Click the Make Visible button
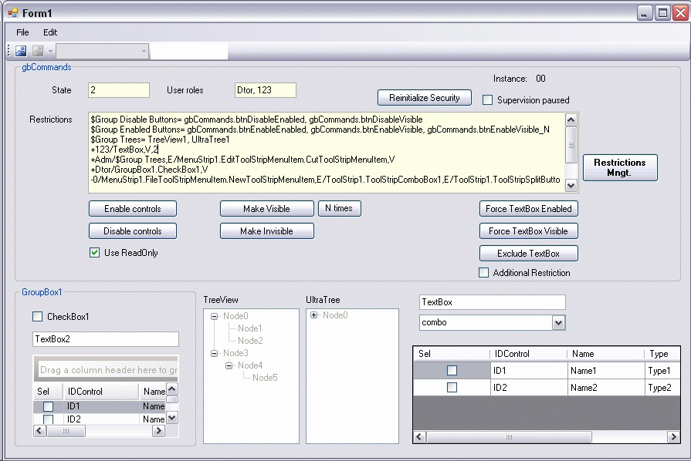 pos(266,209)
